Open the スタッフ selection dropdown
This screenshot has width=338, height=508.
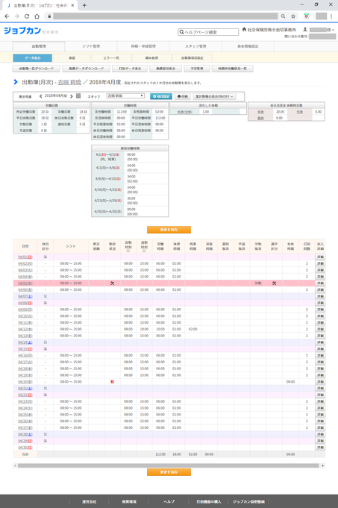(125, 96)
